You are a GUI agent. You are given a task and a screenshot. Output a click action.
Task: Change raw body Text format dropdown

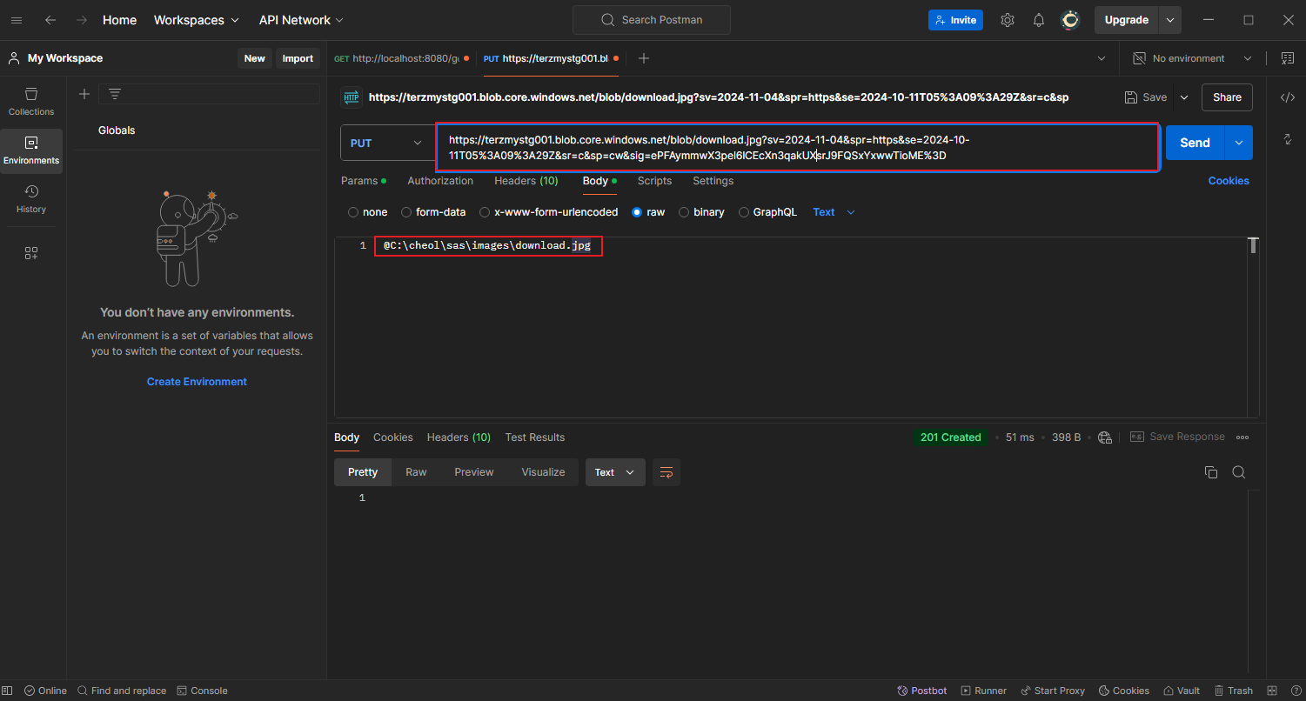[834, 212]
